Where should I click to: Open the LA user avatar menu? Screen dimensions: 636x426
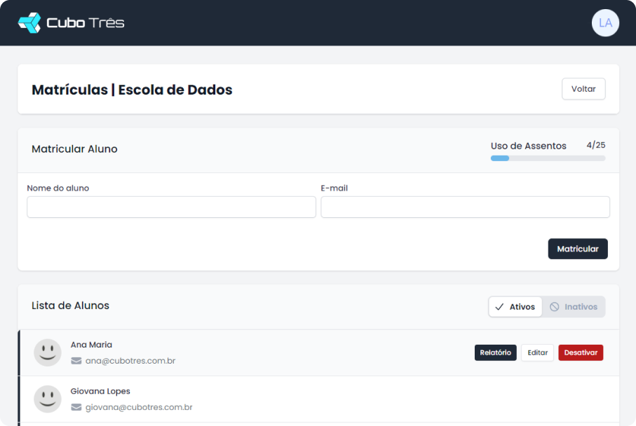click(604, 22)
